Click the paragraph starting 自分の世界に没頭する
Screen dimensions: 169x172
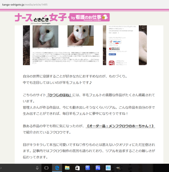pyautogui.click(x=75, y=76)
